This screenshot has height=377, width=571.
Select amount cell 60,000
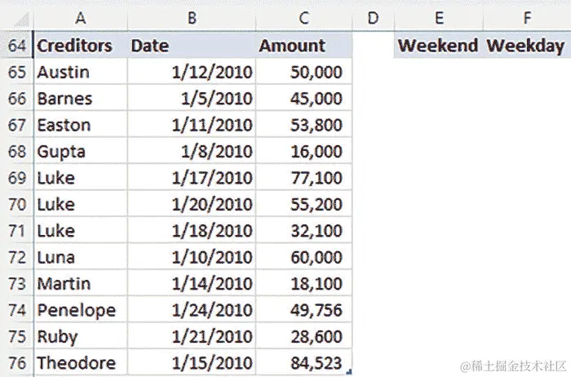[x=304, y=258]
